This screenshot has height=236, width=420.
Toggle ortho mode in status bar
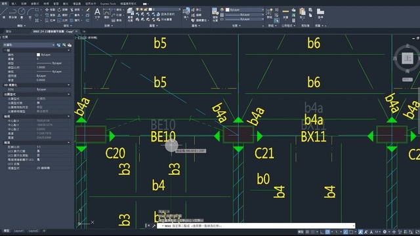point(322,232)
